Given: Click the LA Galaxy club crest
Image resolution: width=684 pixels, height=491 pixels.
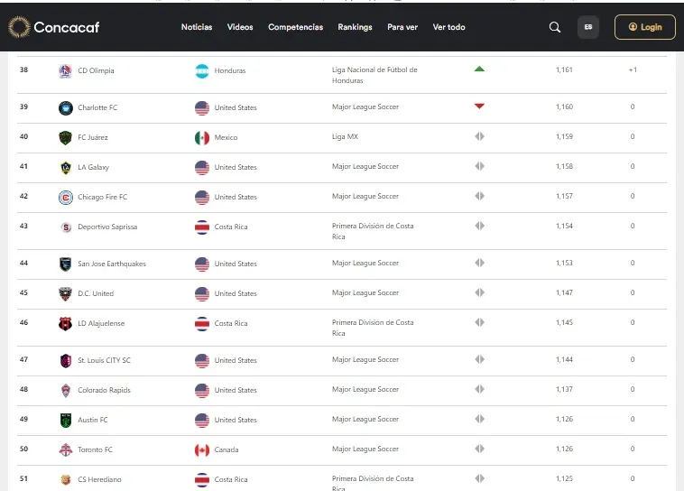Looking at the screenshot, I should click(x=65, y=167).
